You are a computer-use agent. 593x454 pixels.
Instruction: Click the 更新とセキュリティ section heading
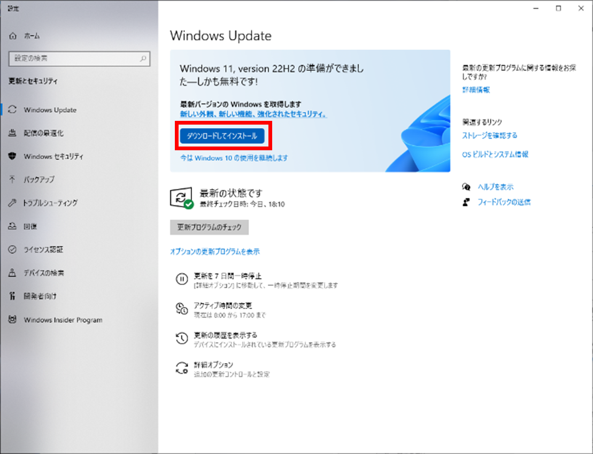click(x=33, y=81)
